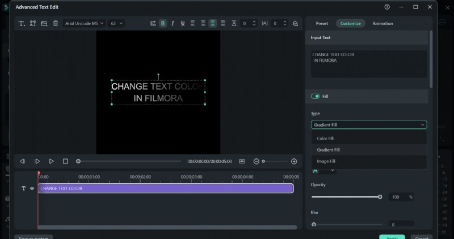454x239 pixels.
Task: Toggle the Fill switch off
Action: click(315, 96)
